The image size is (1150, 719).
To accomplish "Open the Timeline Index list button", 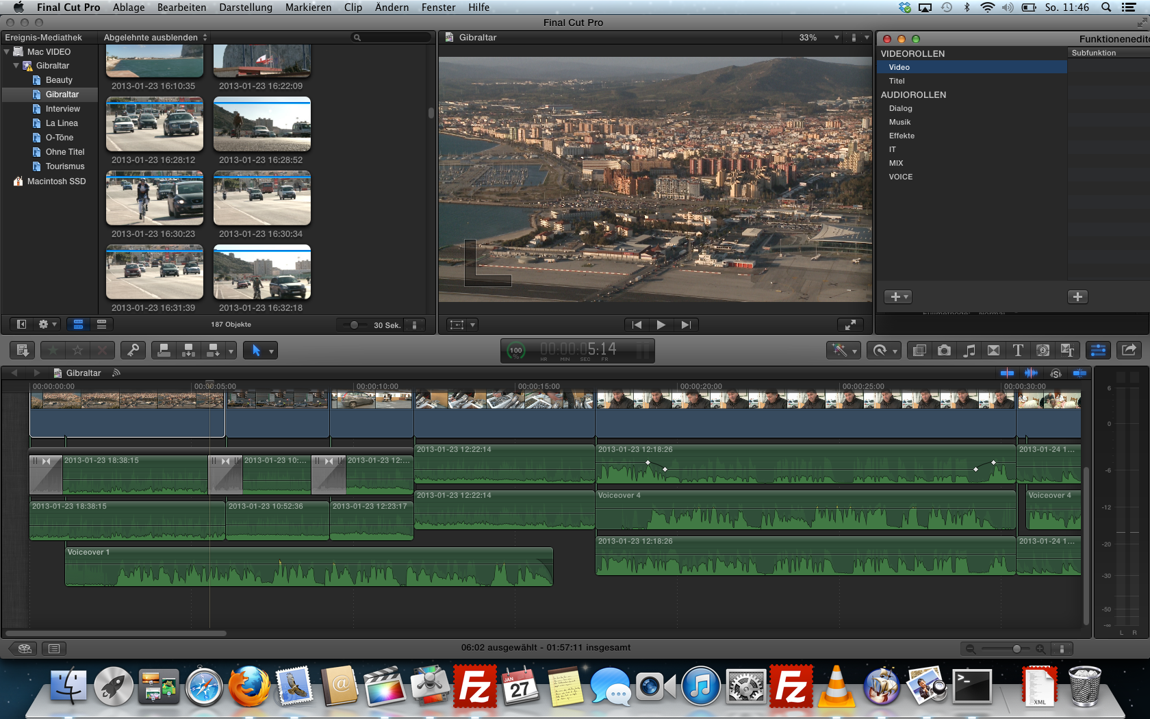I will tap(54, 648).
